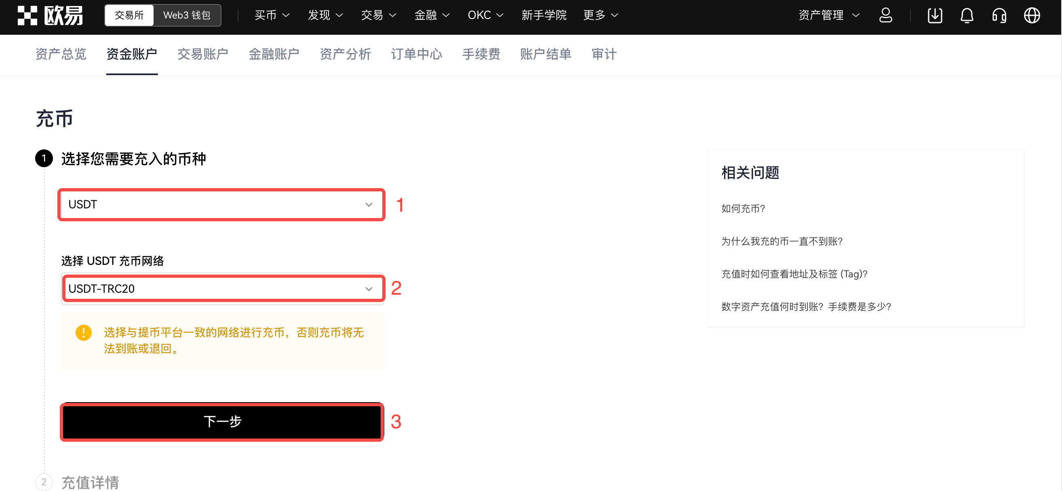The width and height of the screenshot is (1062, 491).
Task: Expand the 更多 menu
Action: (601, 15)
